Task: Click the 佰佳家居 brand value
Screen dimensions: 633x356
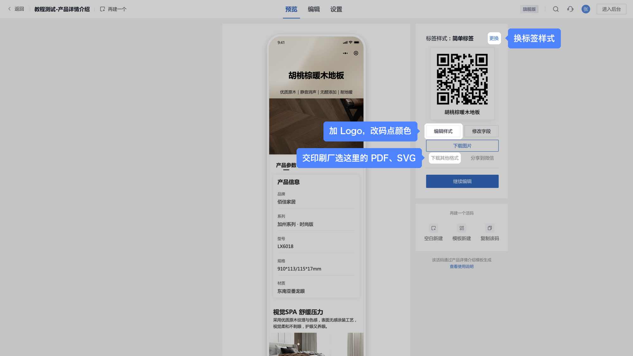Action: tap(286, 202)
